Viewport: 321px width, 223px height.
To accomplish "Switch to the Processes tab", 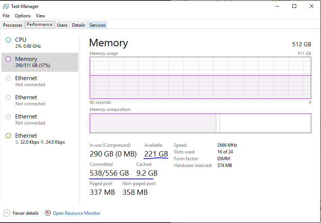I will [13, 25].
